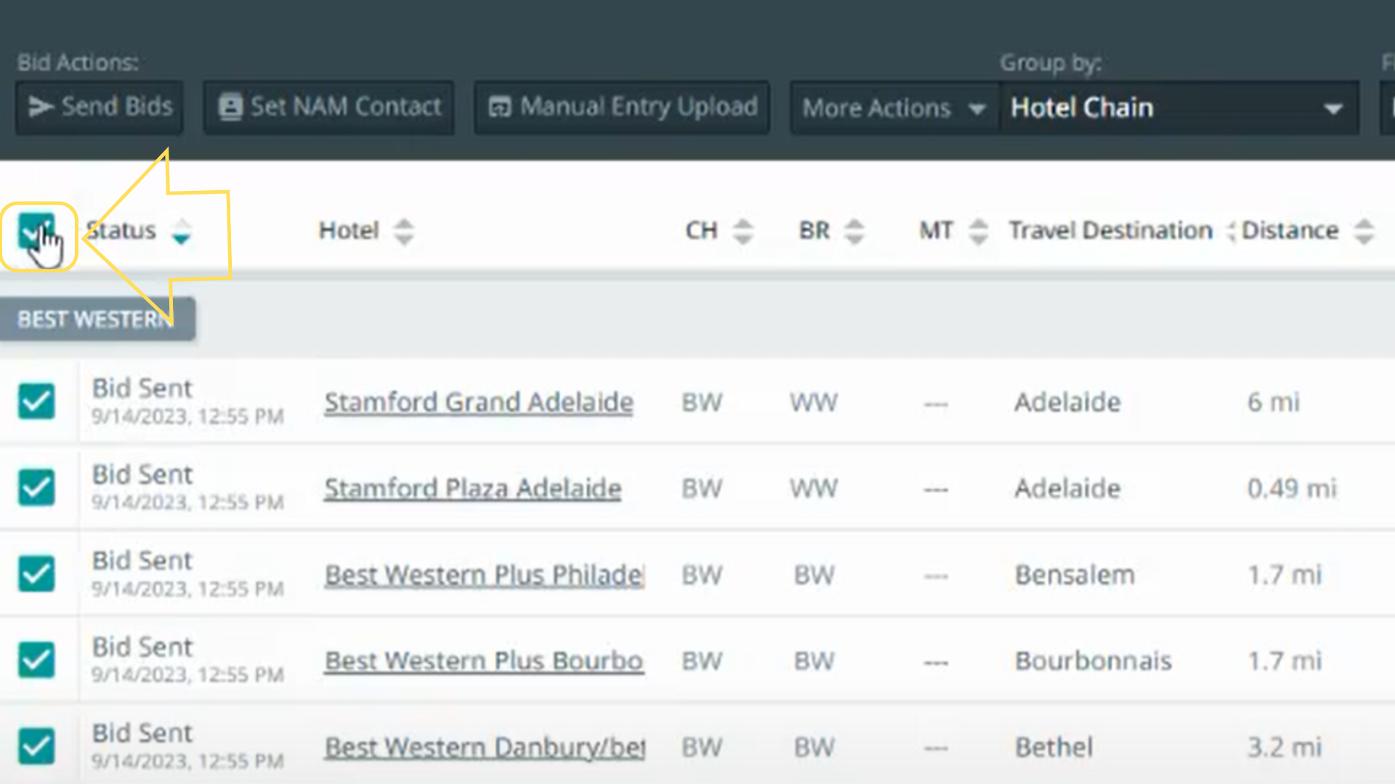The width and height of the screenshot is (1395, 784).
Task: Click the Set NAM Contact person icon
Action: click(x=230, y=107)
